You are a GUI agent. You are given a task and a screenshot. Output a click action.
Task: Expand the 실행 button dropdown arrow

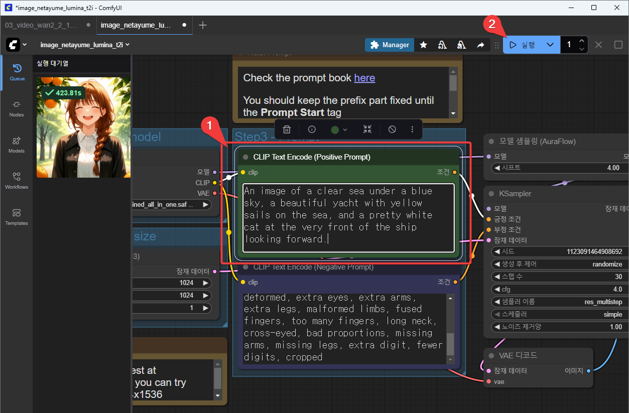click(550, 45)
